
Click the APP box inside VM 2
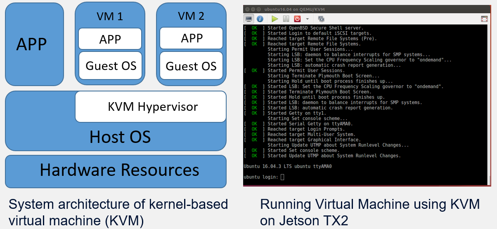192,38
